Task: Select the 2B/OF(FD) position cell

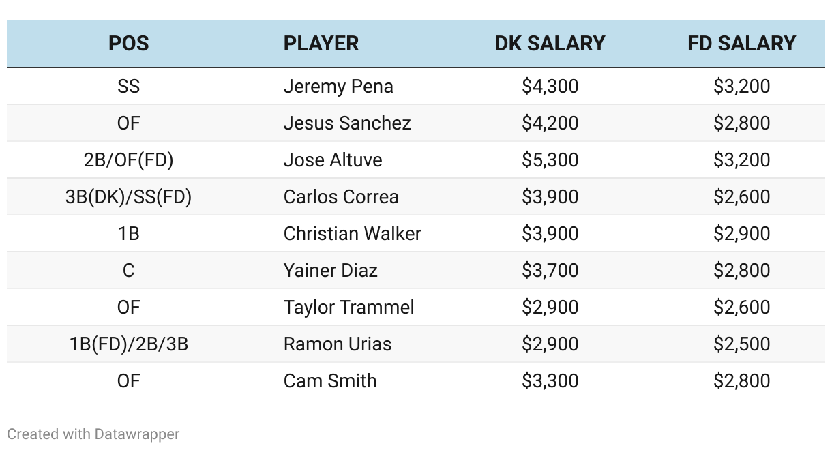Action: click(x=128, y=160)
